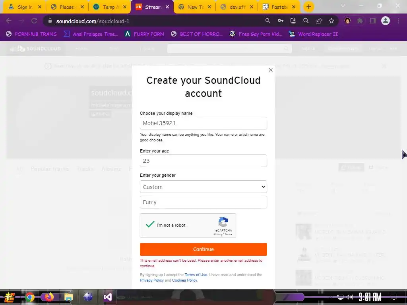The width and height of the screenshot is (407, 305).
Task: Click the SoundCloud logo in page header
Action: [x=35, y=48]
